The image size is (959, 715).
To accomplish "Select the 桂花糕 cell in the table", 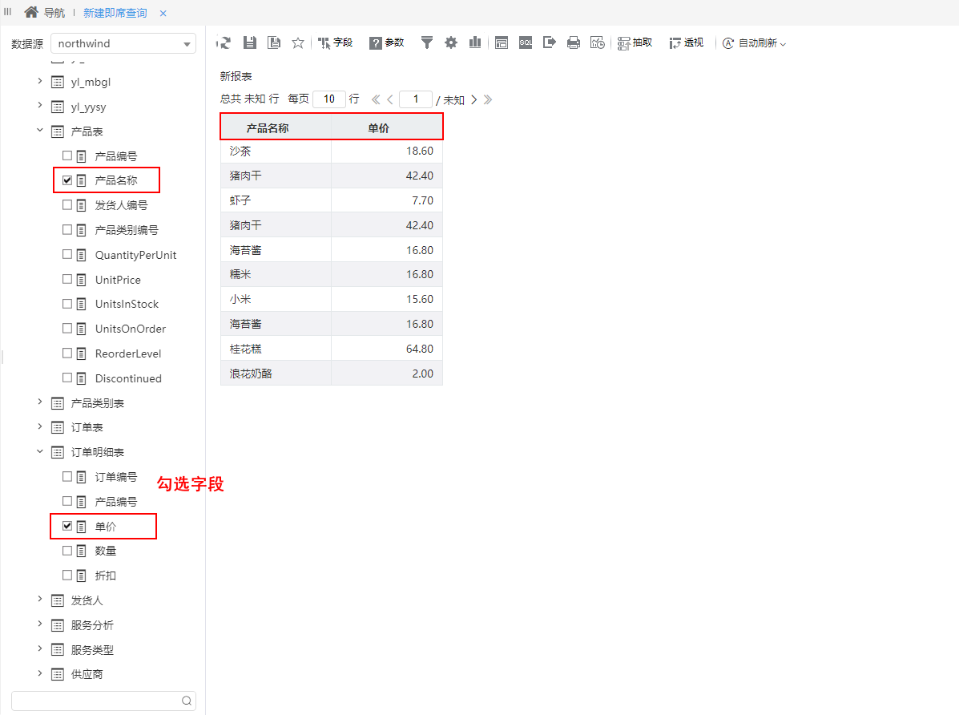I will click(x=276, y=349).
